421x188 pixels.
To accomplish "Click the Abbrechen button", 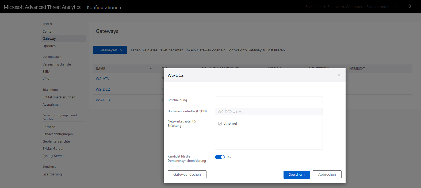I will [327, 174].
